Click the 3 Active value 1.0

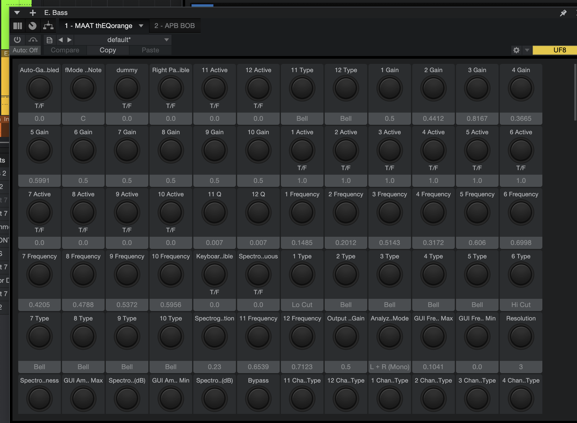[x=390, y=181]
